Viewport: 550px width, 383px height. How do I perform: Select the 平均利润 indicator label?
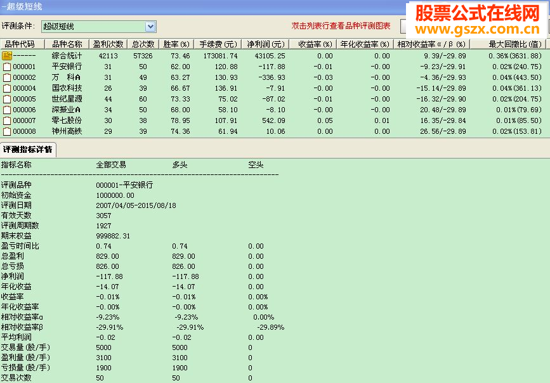(x=16, y=338)
